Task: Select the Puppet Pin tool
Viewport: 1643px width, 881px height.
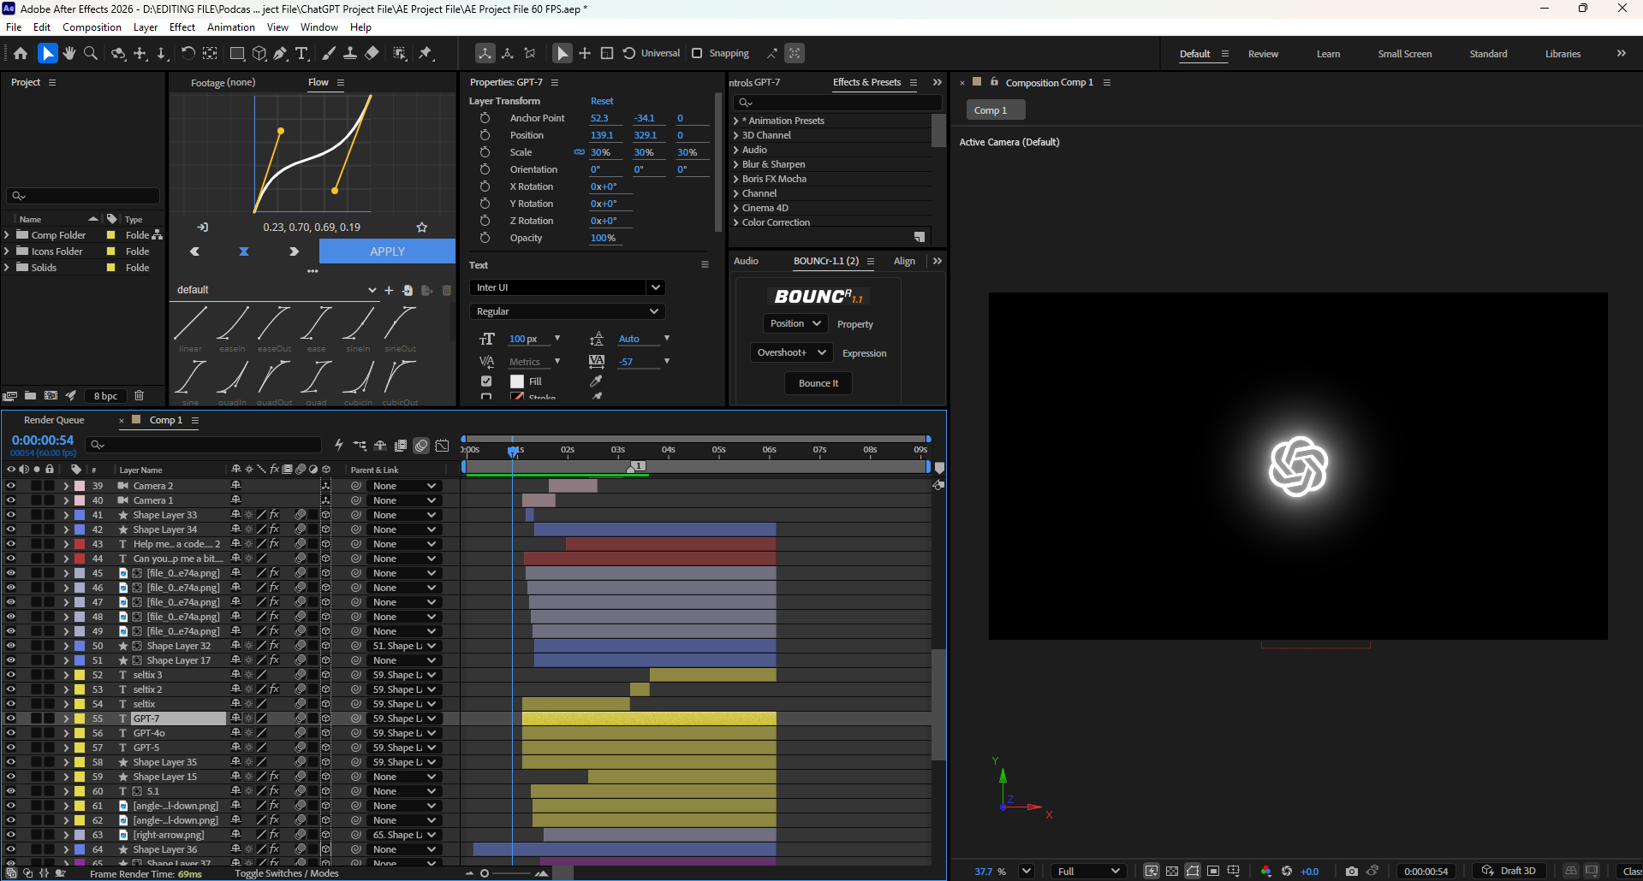Action: click(426, 53)
